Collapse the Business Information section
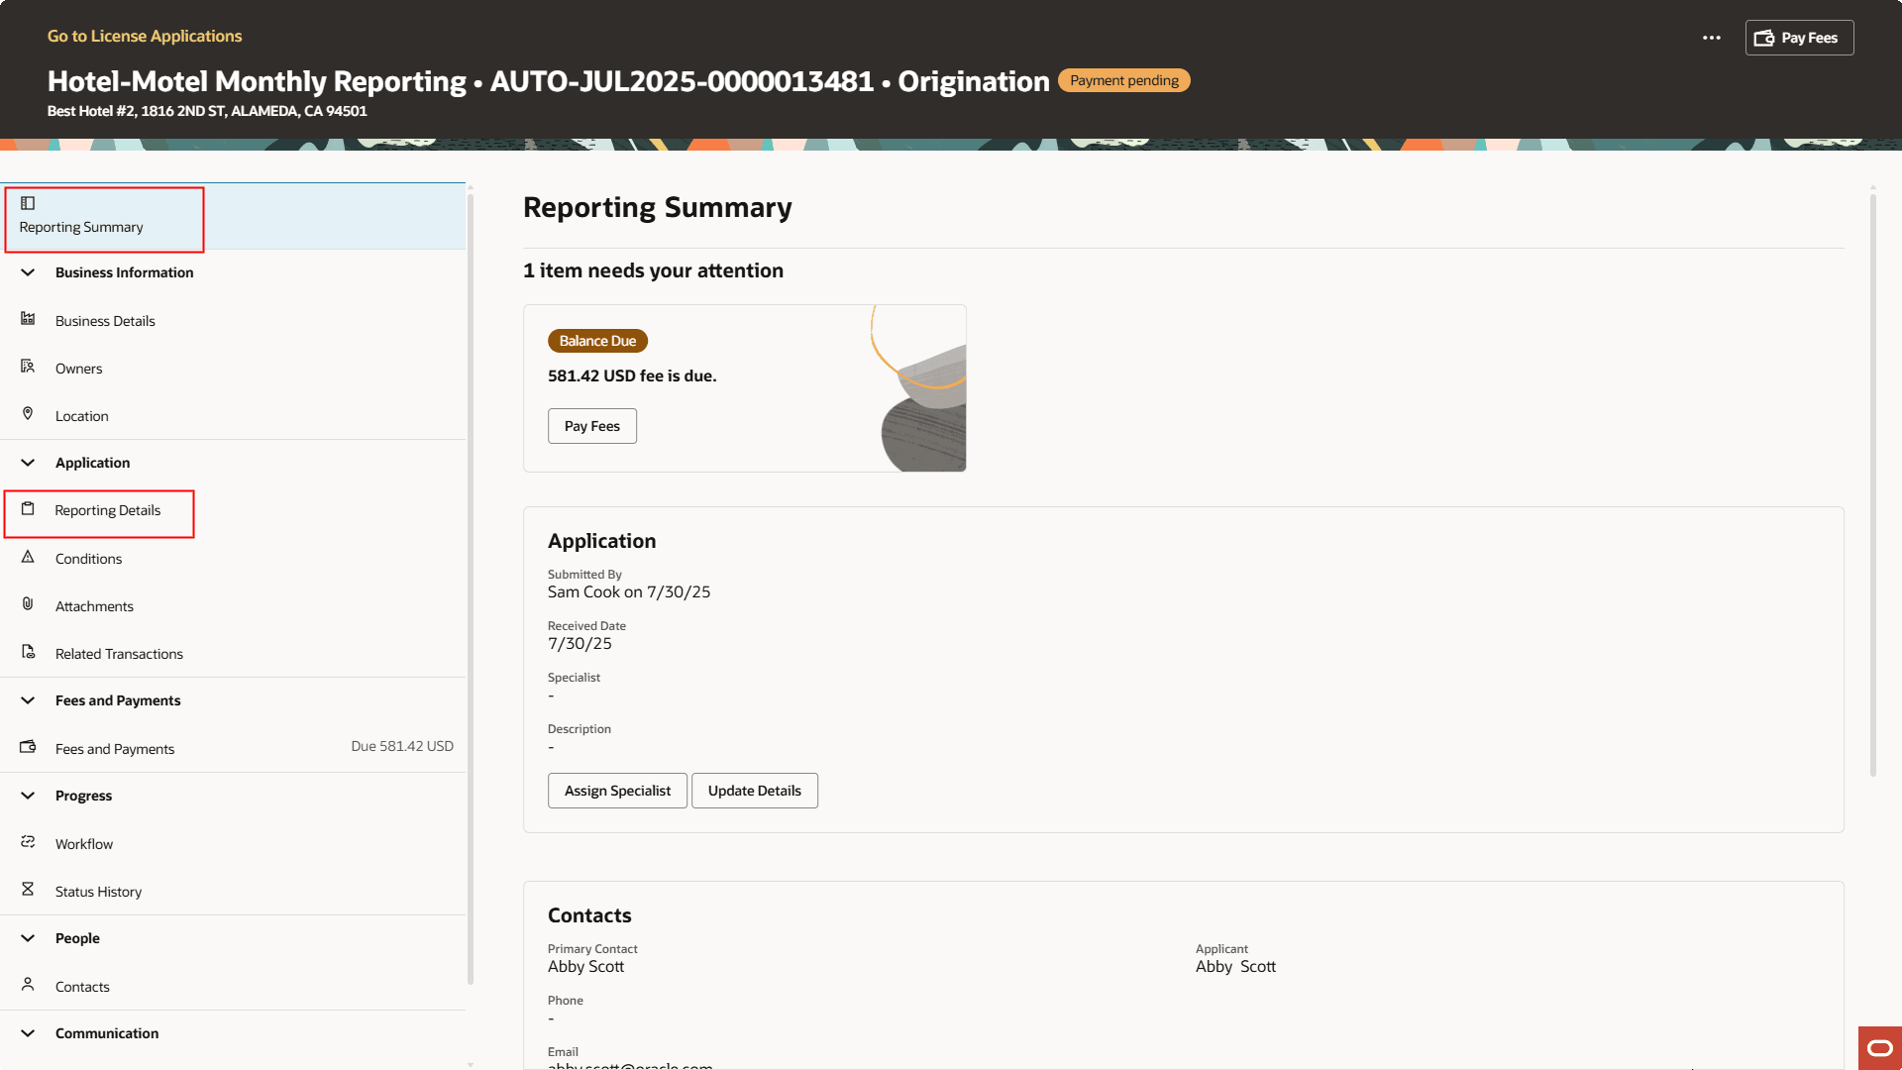 pos(28,272)
